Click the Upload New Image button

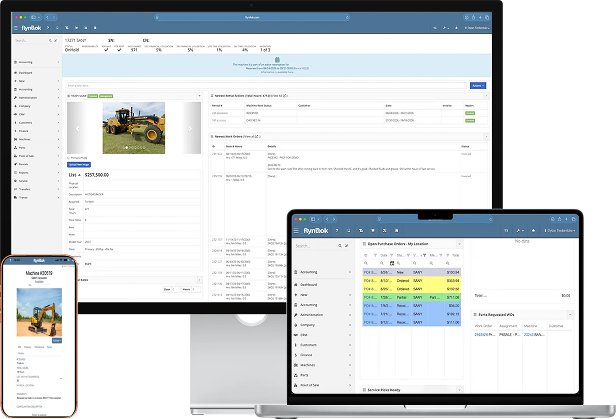click(x=79, y=165)
